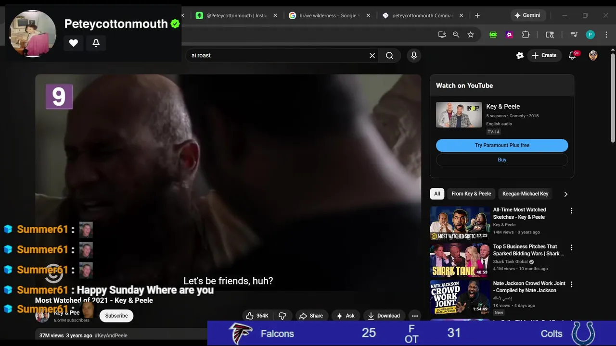The image size is (616, 346).
Task: Open the media controls music-note icon
Action: tap(574, 35)
